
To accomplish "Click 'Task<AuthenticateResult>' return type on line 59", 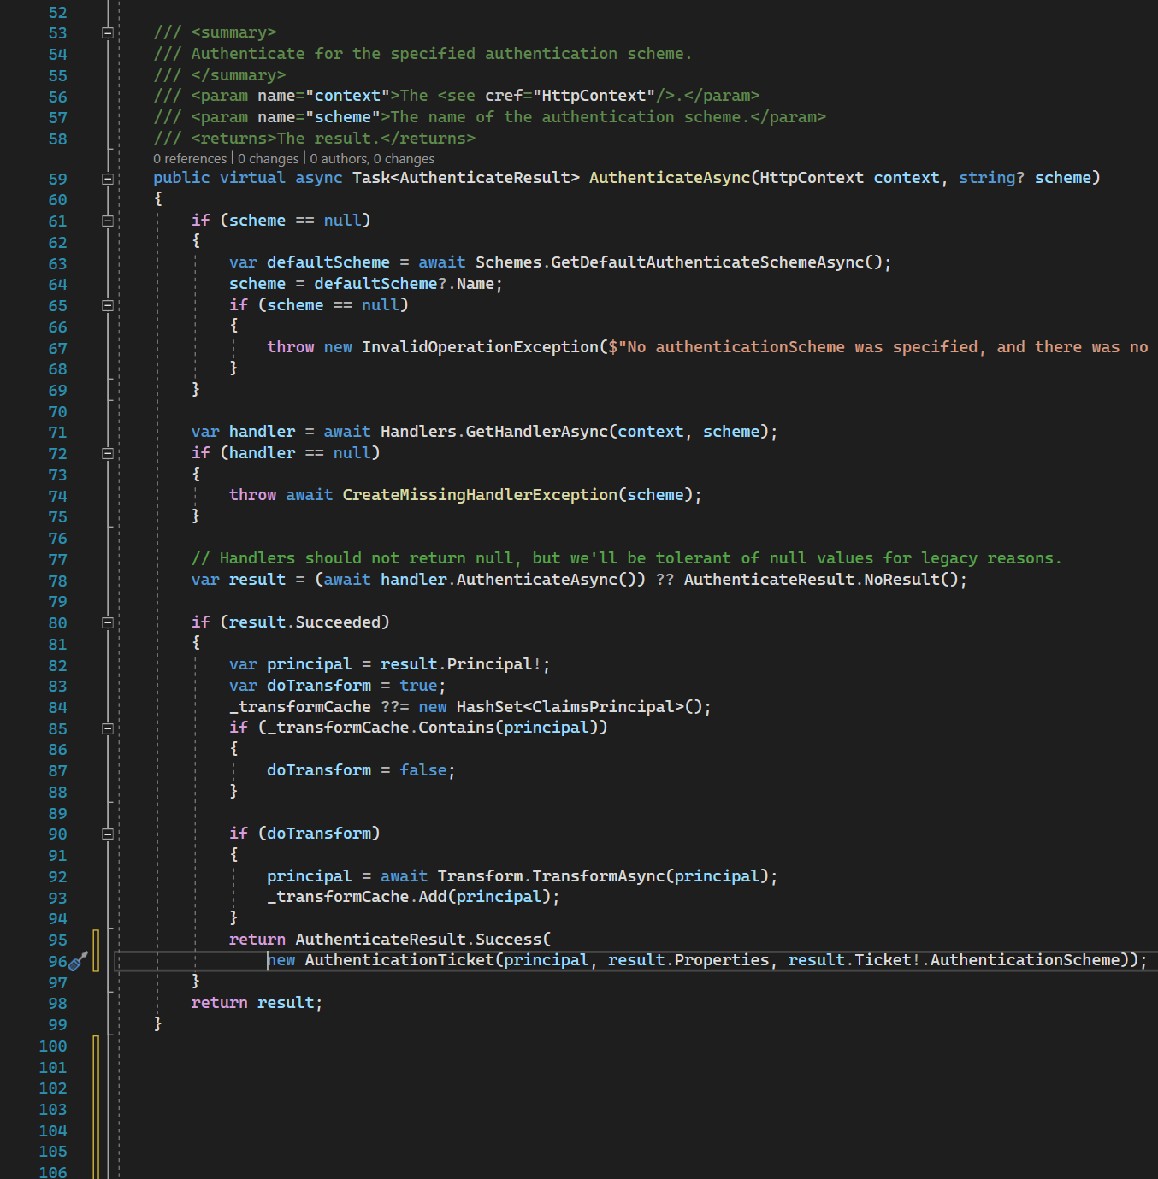I will tap(466, 178).
